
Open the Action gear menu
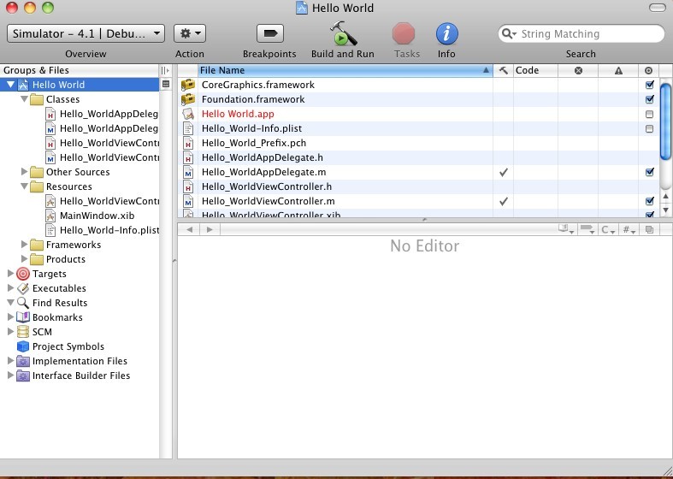click(x=190, y=33)
